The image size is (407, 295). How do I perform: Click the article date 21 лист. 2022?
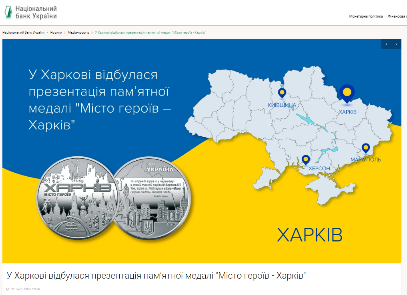[26, 289]
